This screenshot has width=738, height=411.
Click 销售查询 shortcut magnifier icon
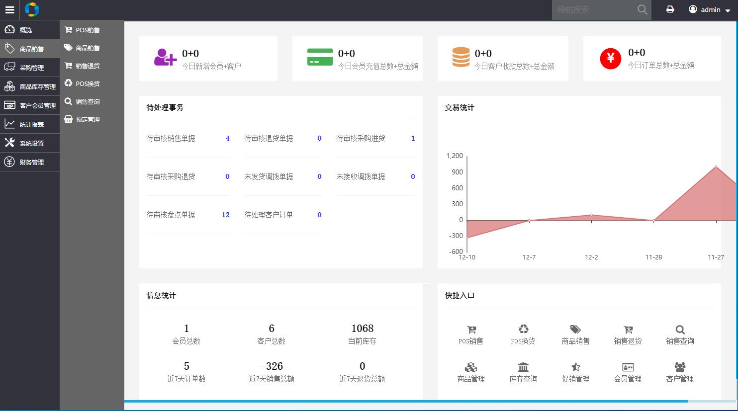[x=680, y=329]
